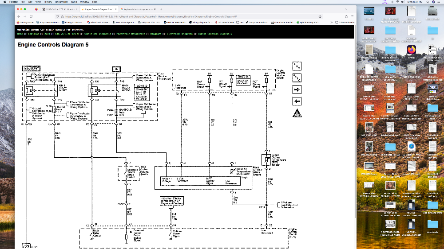Open the Firefox desktop shortcut icon
Viewport: 444px width, 249px height.
(x=411, y=50)
